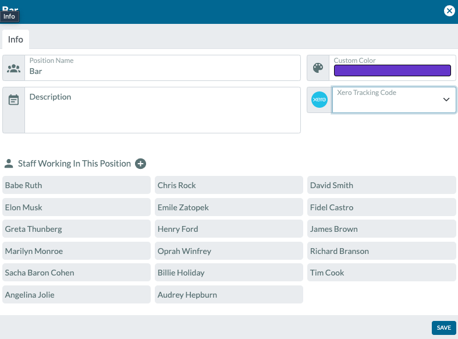Select the Info tab

(x=16, y=40)
